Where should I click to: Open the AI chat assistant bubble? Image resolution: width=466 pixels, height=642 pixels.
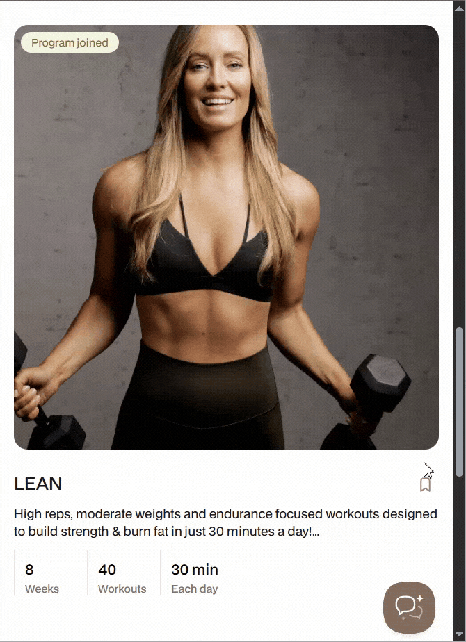click(x=409, y=607)
